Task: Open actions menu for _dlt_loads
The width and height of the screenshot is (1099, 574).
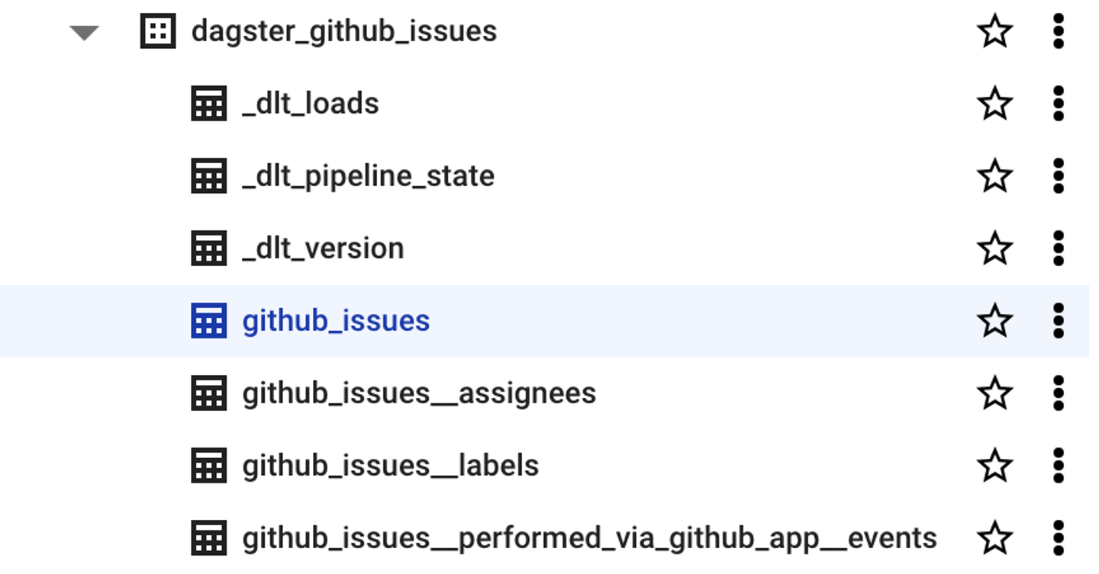Action: click(1059, 103)
